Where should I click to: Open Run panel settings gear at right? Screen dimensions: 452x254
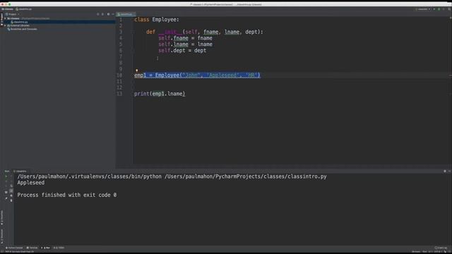point(445,171)
